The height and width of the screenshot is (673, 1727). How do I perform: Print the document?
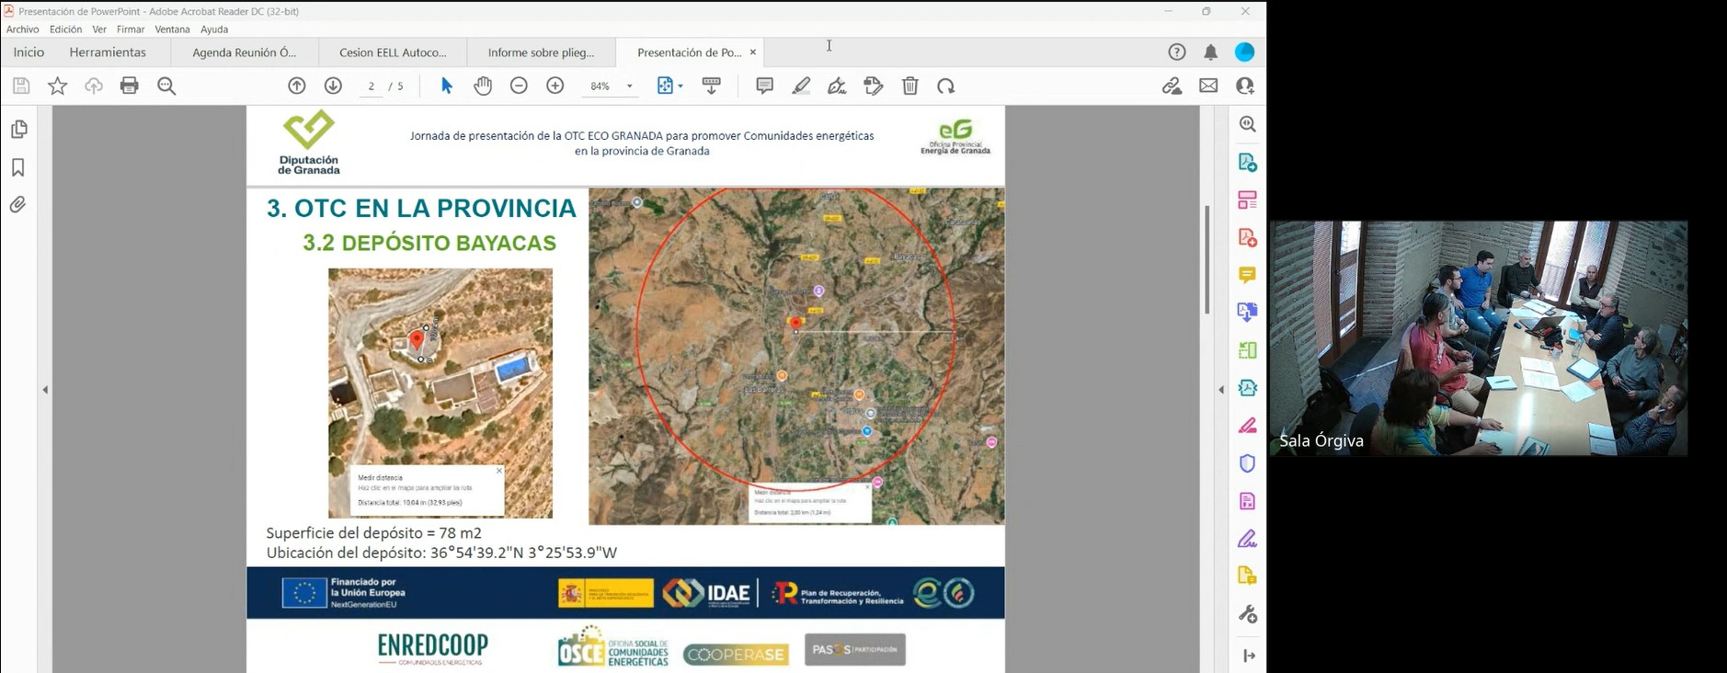(130, 86)
